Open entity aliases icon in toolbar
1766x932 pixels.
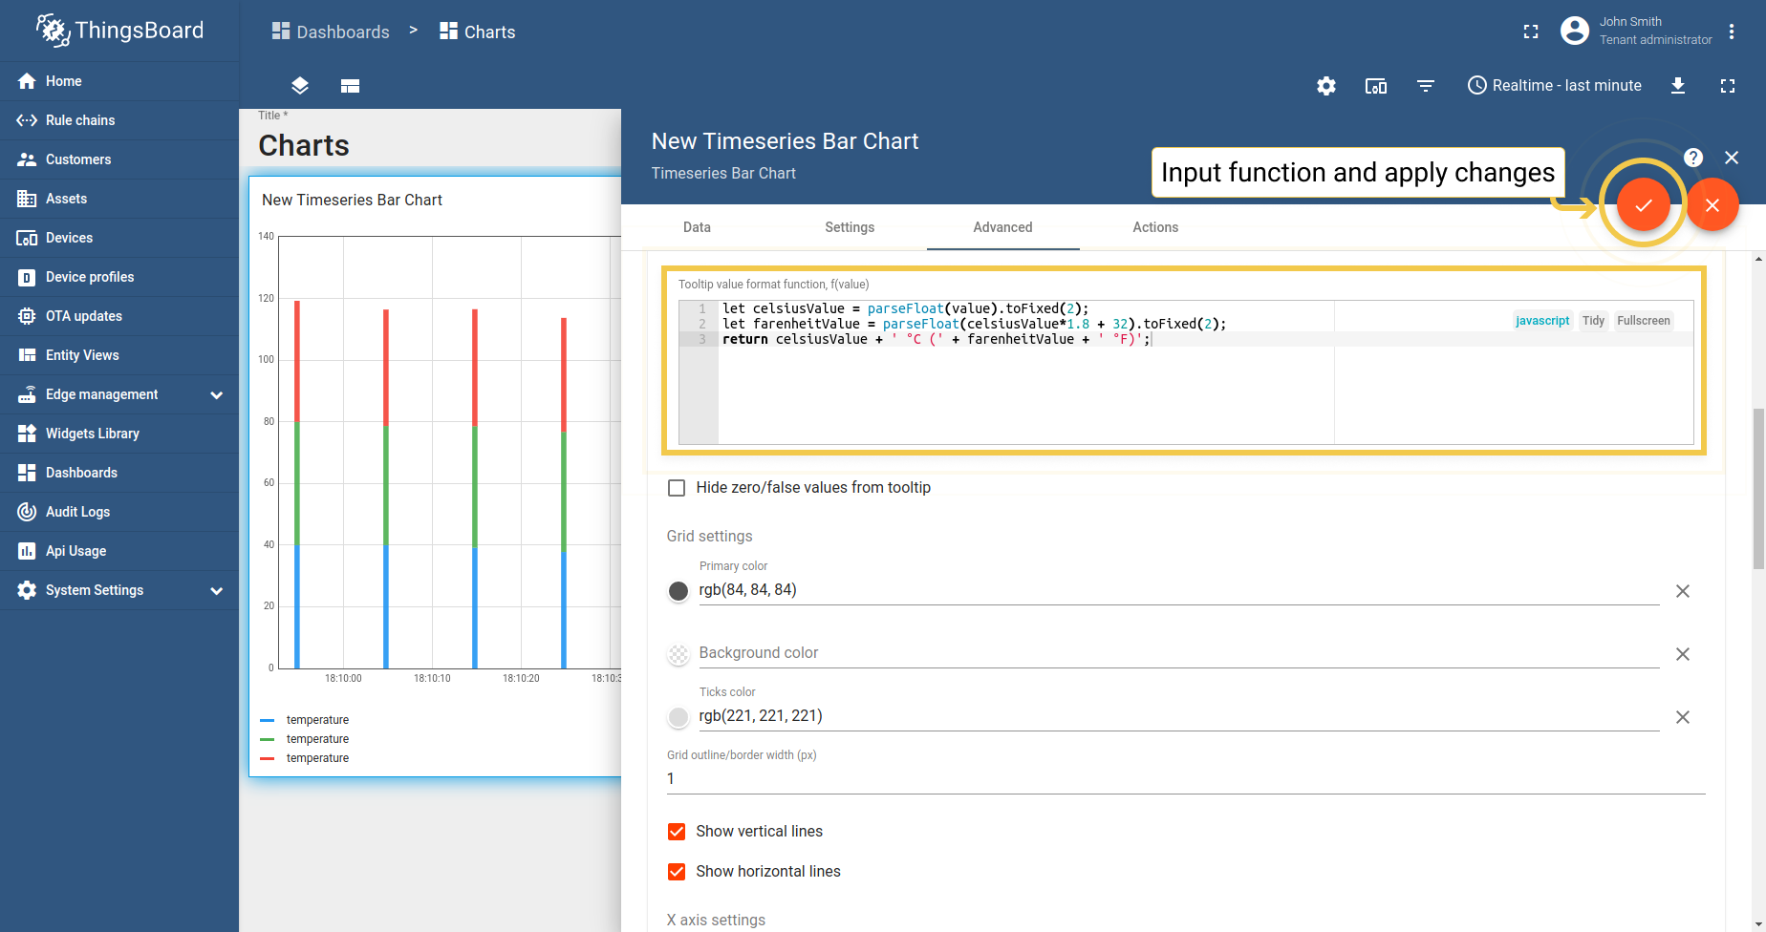tap(1376, 86)
